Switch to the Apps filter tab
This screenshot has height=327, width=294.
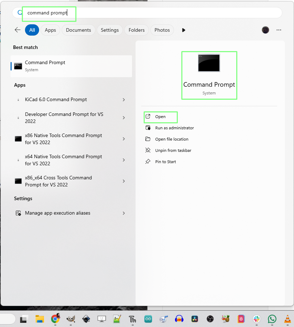pos(50,30)
